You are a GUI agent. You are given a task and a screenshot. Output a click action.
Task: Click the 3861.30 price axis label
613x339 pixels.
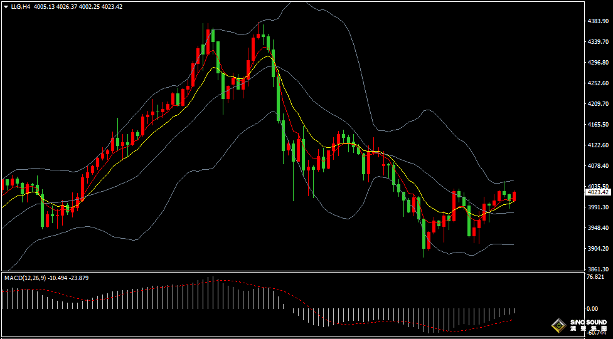click(598, 269)
